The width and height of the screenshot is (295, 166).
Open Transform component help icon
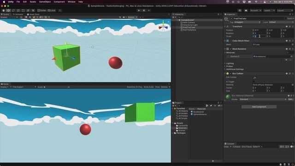click(x=287, y=27)
